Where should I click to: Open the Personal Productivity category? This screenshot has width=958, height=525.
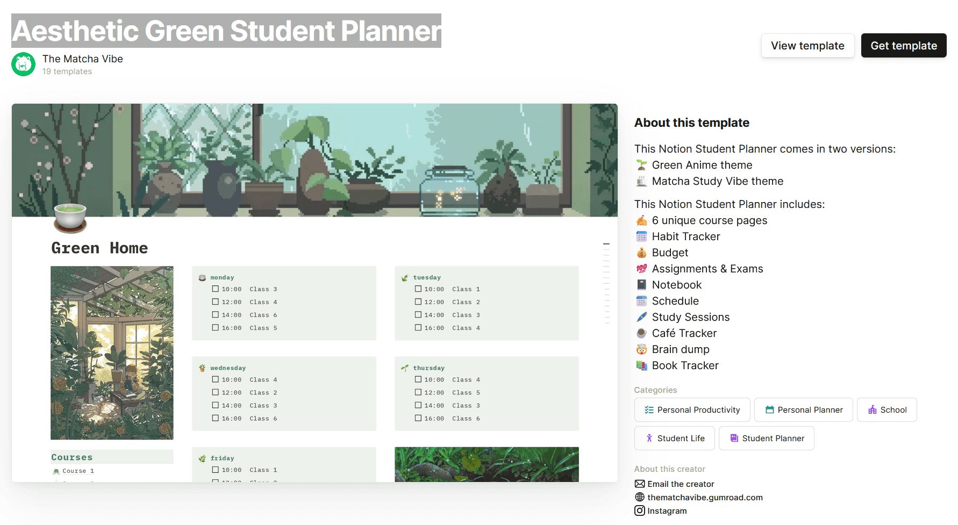coord(692,410)
